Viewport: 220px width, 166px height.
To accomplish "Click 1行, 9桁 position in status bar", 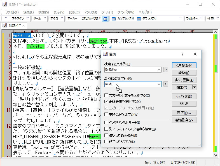I will (159, 162).
